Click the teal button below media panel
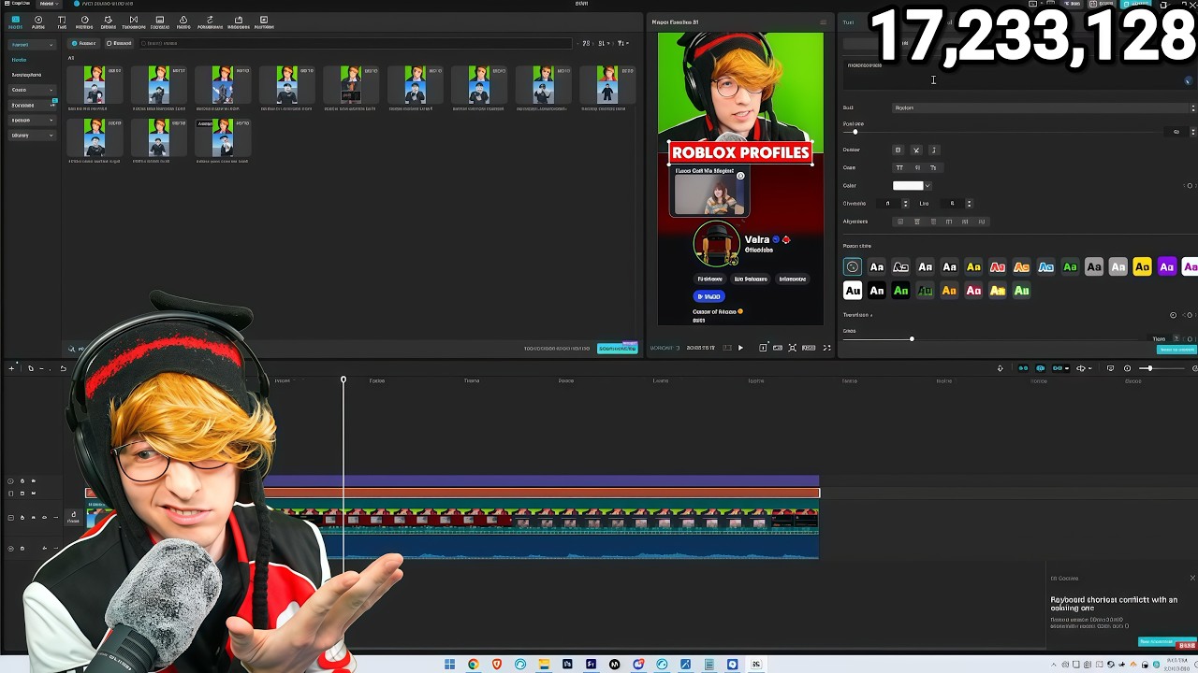The image size is (1198, 673). pos(618,348)
